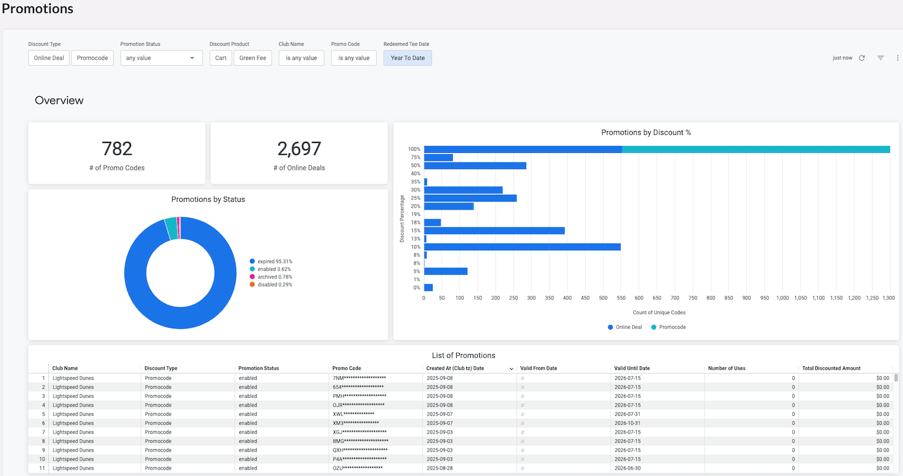This screenshot has height=476, width=903.
Task: Open the Promotion Status dropdown
Action: 161,58
